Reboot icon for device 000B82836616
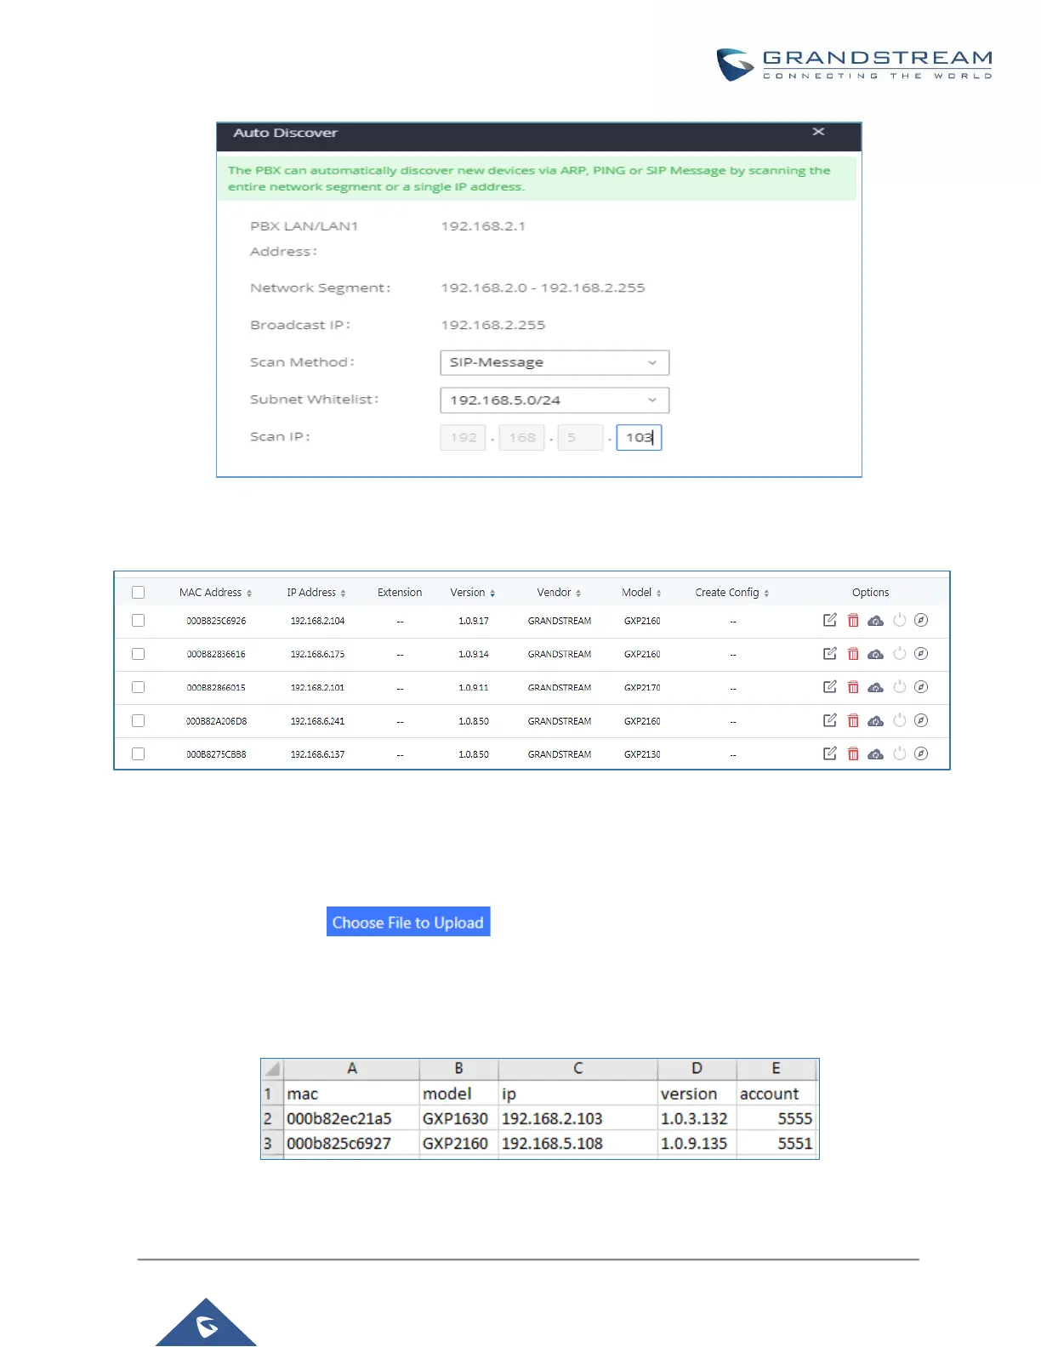This screenshot has width=1041, height=1347. pyautogui.click(x=899, y=653)
